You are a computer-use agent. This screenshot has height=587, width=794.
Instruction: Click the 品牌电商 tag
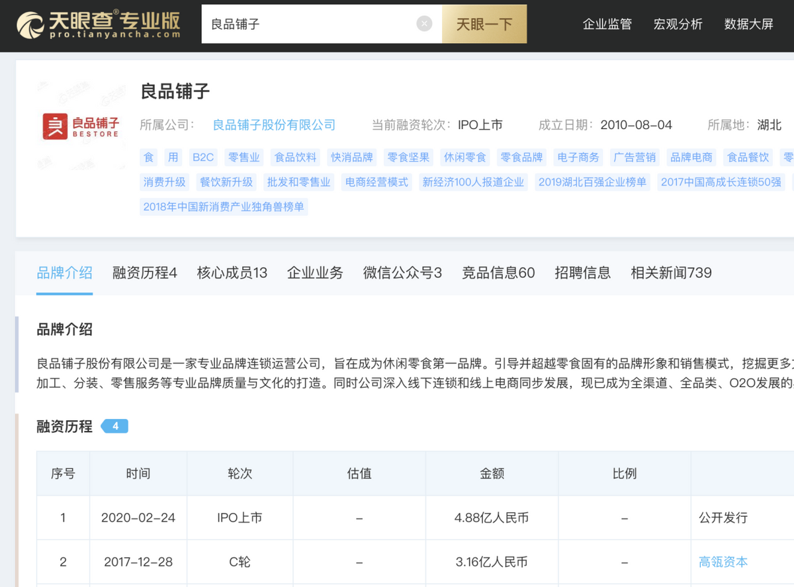pyautogui.click(x=691, y=158)
